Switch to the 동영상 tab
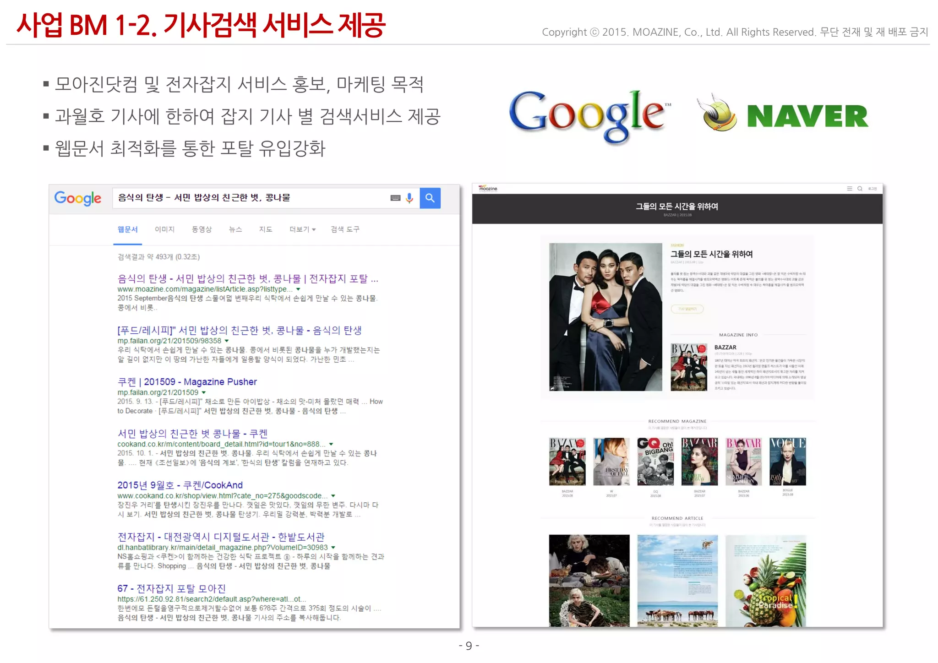 point(202,229)
